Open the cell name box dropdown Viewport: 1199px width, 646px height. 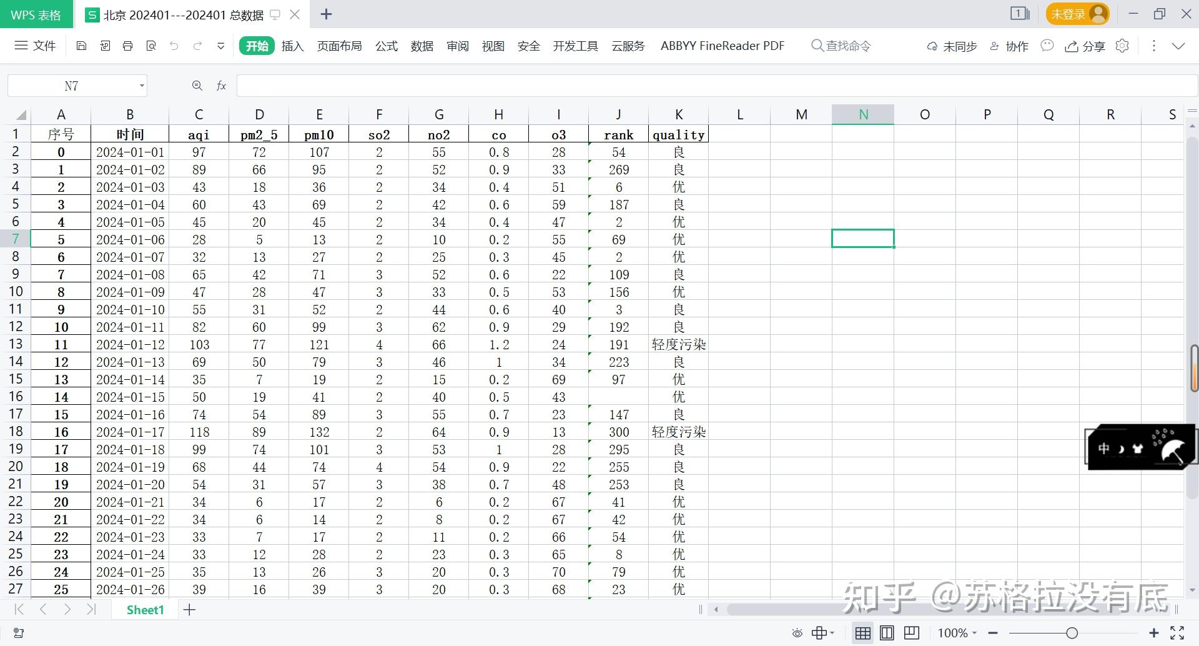(142, 86)
